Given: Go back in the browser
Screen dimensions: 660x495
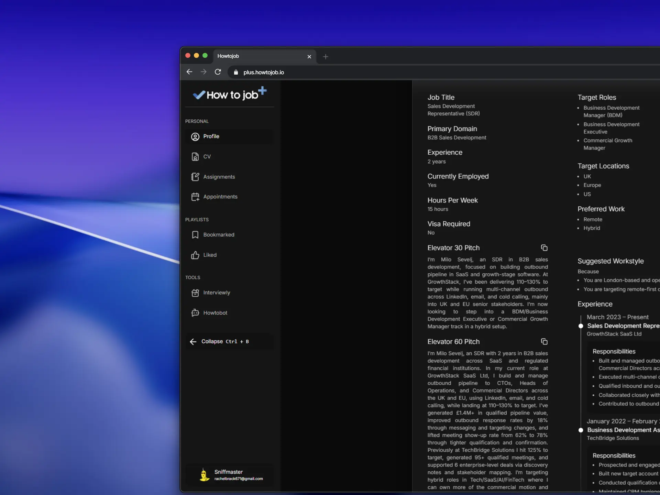Looking at the screenshot, I should click(x=189, y=72).
